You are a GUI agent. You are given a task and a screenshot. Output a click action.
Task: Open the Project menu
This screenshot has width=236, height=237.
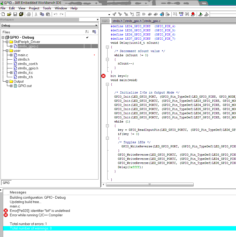(x=34, y=8)
